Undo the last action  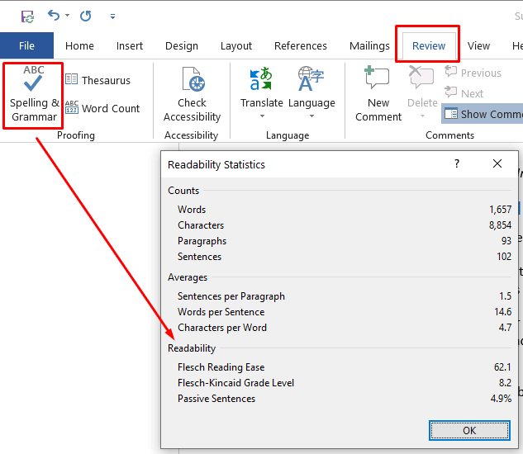point(54,16)
